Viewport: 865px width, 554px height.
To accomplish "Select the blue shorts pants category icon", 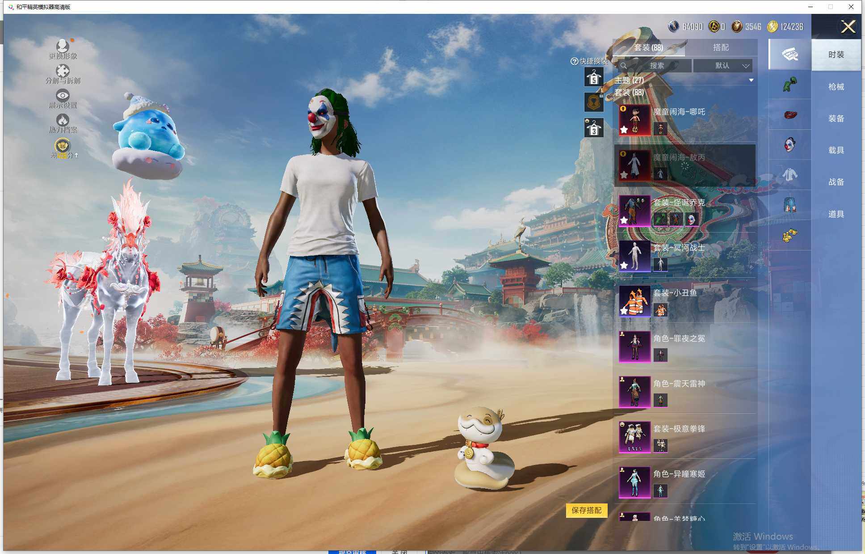I will coord(789,205).
